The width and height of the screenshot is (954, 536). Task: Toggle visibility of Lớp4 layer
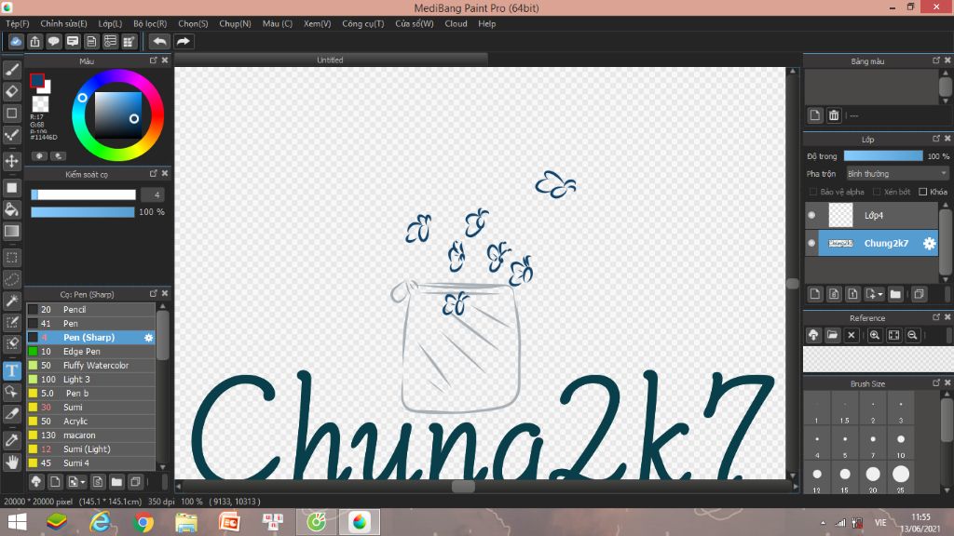pyautogui.click(x=811, y=215)
